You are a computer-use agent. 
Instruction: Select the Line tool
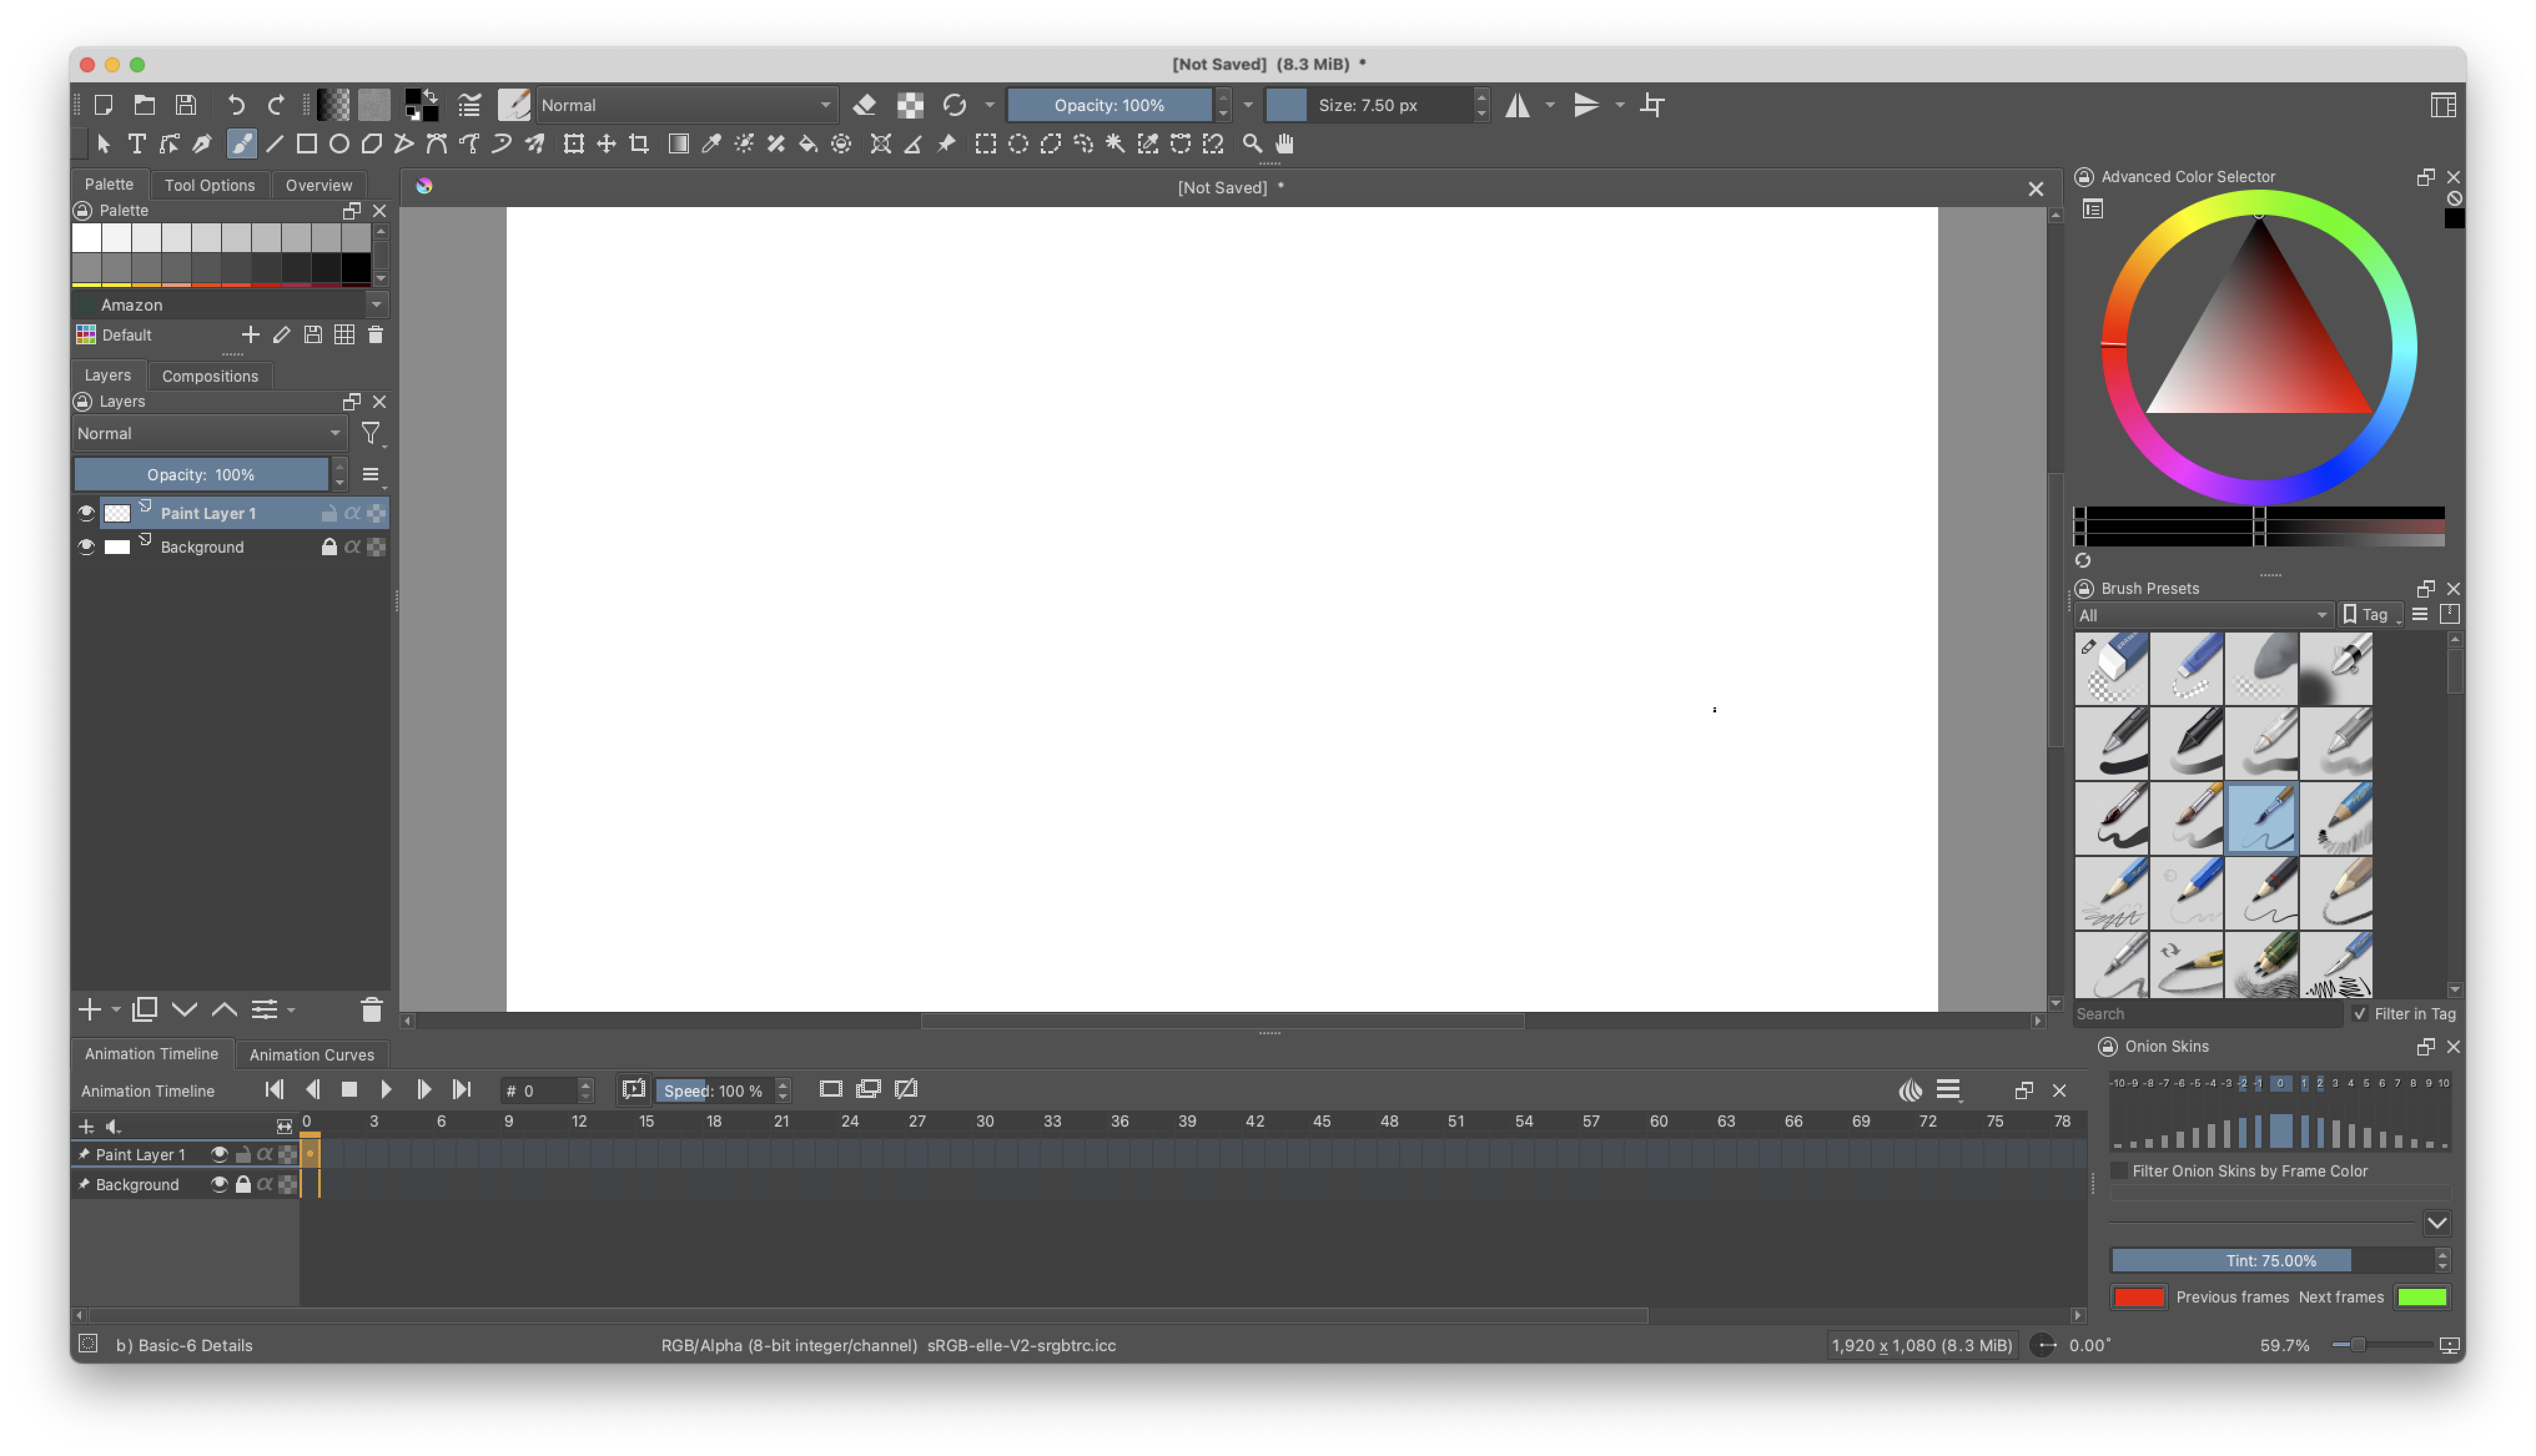point(274,144)
